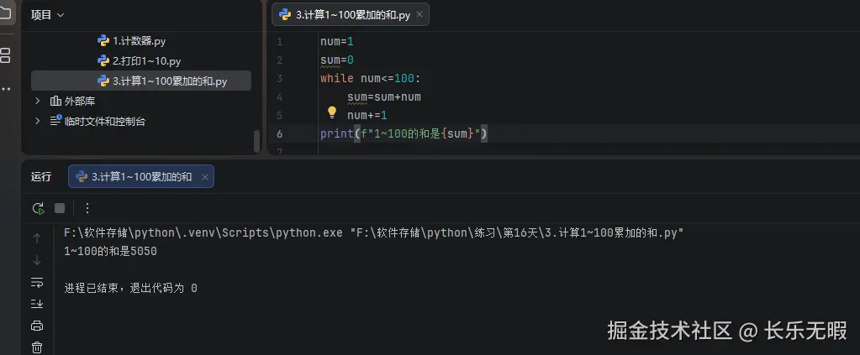This screenshot has width=860, height=355.
Task: Expand the 临时文件和控制台 node
Action: [x=37, y=121]
